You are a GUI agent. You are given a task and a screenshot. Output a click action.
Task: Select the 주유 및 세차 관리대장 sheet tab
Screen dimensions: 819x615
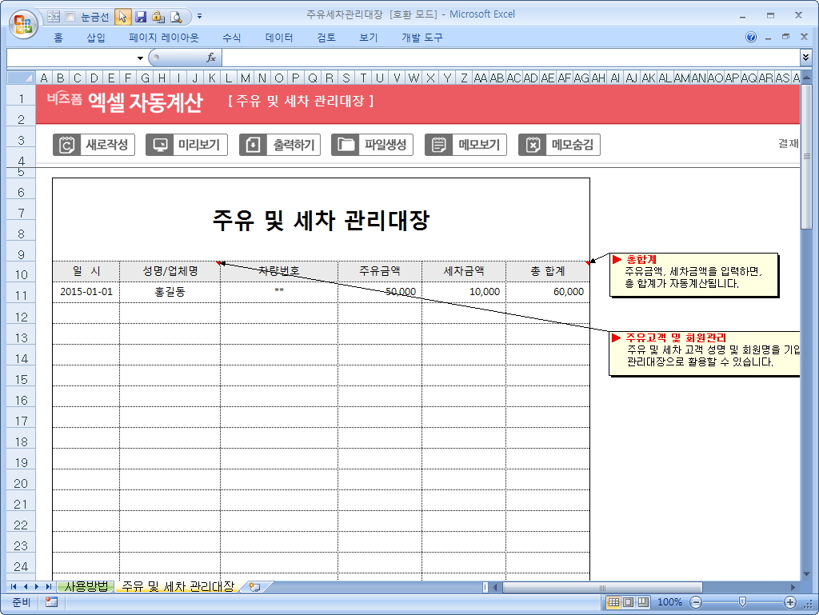(178, 587)
